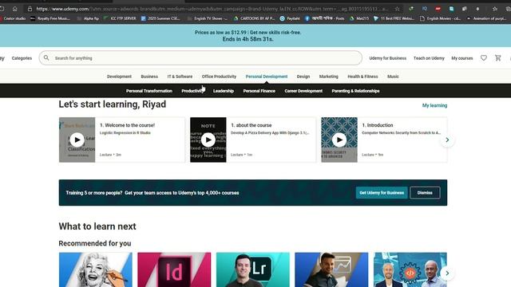This screenshot has width=511, height=287.
Task: Open the analytics chart course thumbnail
Action: click(331, 269)
